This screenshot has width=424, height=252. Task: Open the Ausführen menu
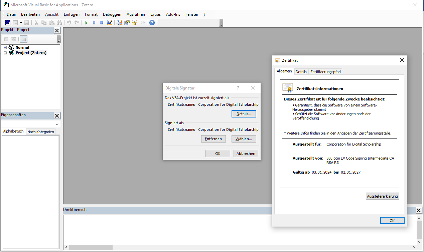[136, 14]
